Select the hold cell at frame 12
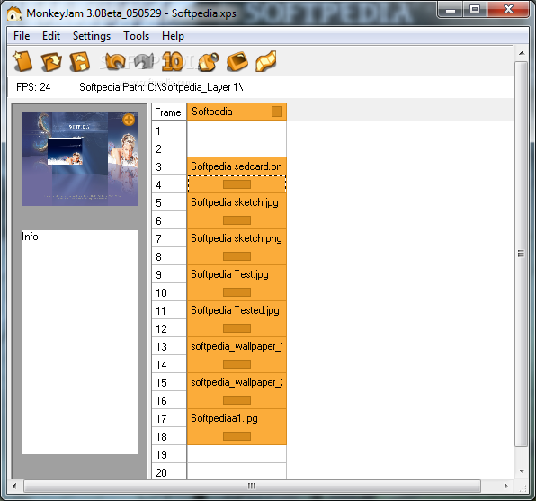Viewport: 536px width, 501px height. tap(237, 328)
